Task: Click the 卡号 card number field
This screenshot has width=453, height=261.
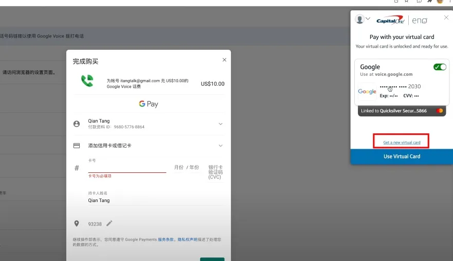Action: (x=127, y=167)
